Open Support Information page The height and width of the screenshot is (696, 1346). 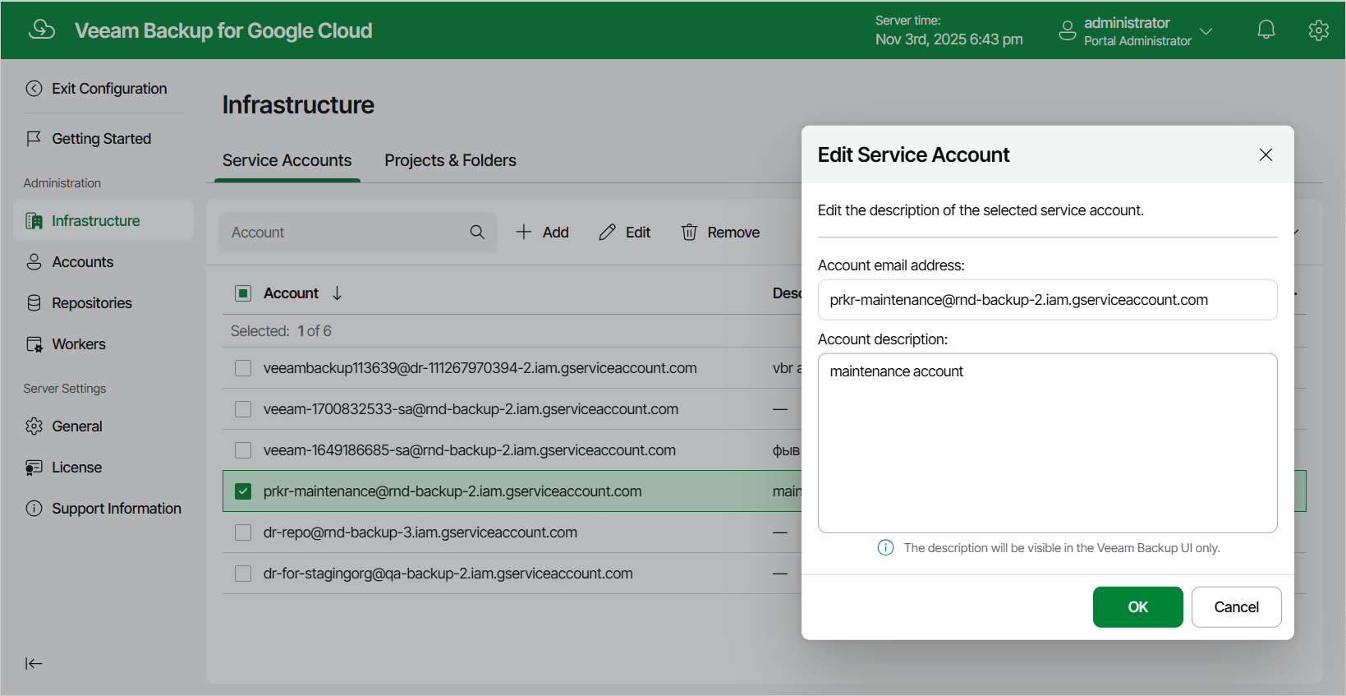117,509
